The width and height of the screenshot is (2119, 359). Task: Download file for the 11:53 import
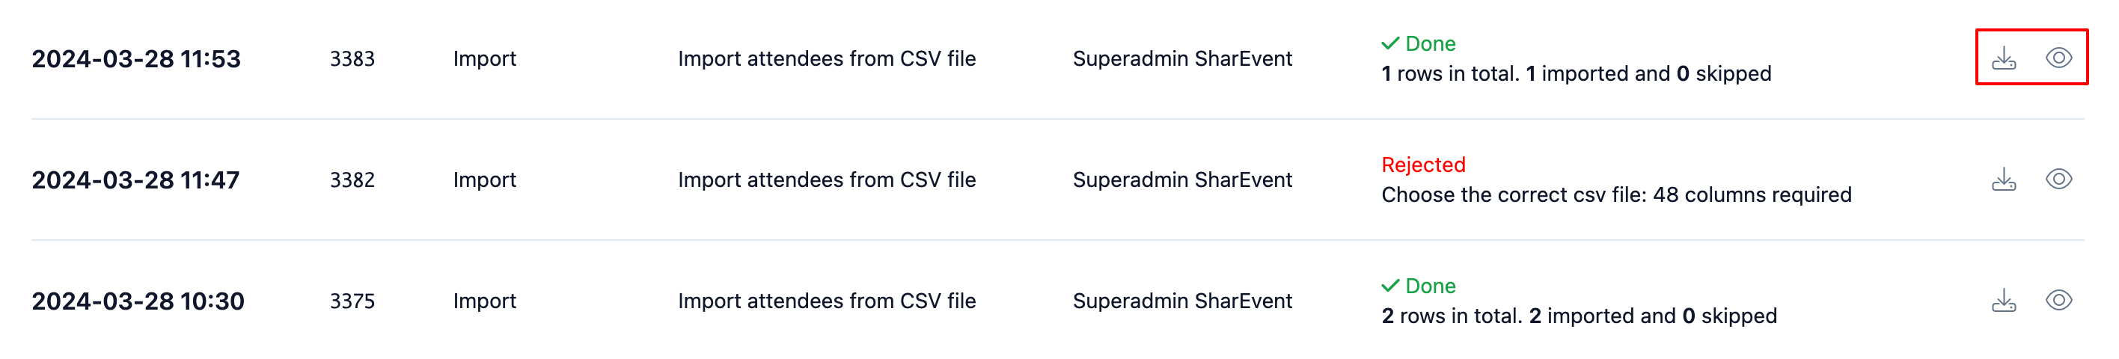(x=2004, y=58)
